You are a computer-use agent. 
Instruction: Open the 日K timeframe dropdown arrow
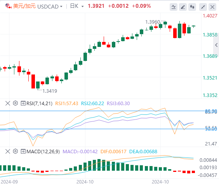coord(83,7)
